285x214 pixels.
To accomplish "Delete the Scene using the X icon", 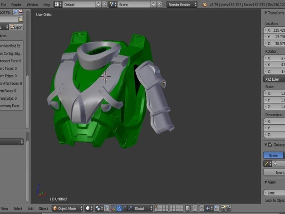I will pos(158,4).
